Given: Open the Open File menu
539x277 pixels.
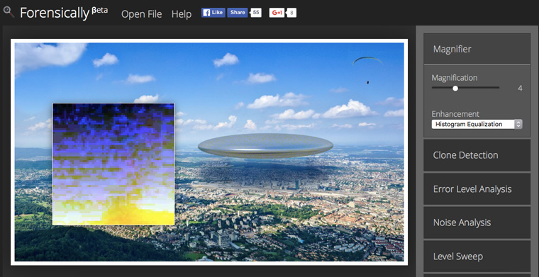Looking at the screenshot, I should tap(142, 14).
